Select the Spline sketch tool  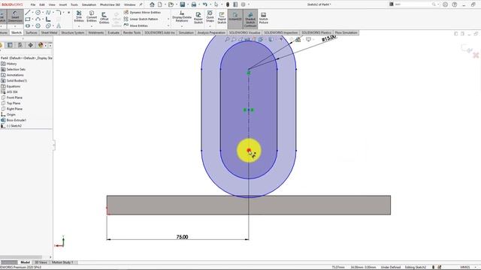pyautogui.click(x=48, y=13)
